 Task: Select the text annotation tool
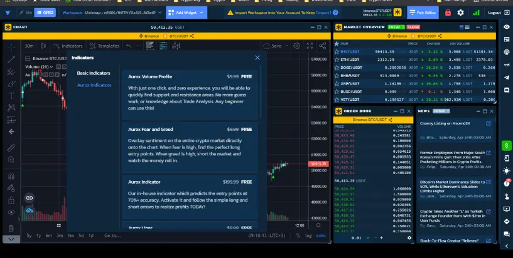(11, 96)
